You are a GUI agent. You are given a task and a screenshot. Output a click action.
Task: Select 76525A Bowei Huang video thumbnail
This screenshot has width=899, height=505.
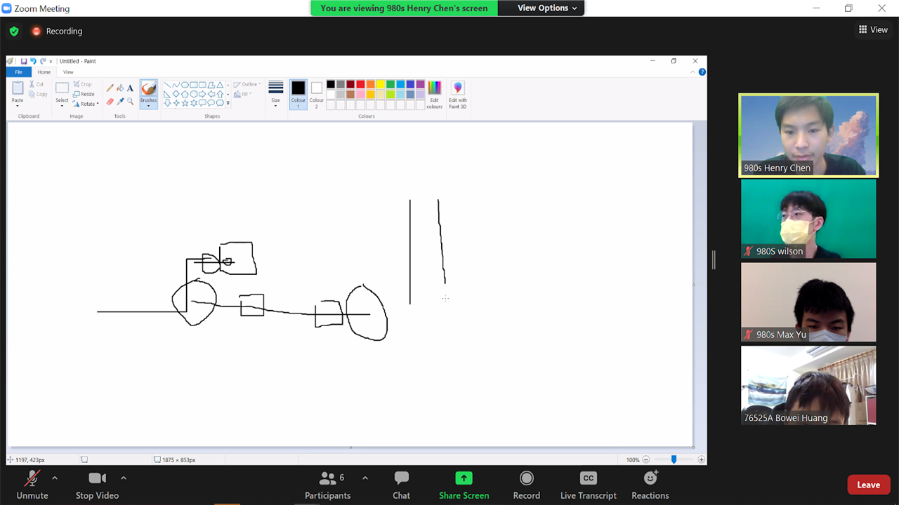(808, 385)
